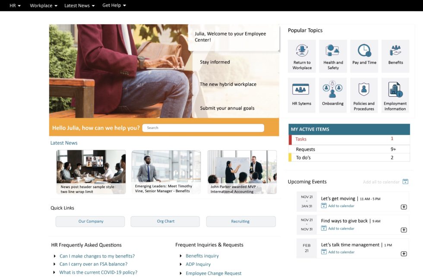This screenshot has height=278, width=423.
Task: Expand the Get Help dropdown
Action: pyautogui.click(x=114, y=6)
